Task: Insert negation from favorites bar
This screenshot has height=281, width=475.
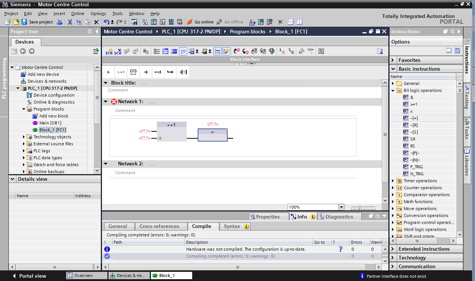Action: point(158,72)
